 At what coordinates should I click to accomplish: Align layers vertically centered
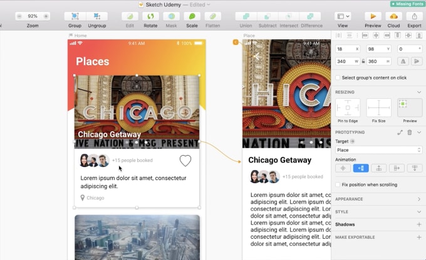pos(408,35)
